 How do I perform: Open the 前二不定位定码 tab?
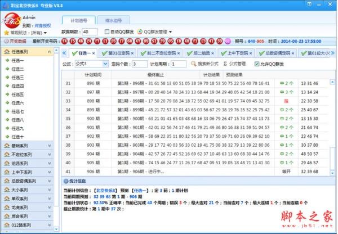coord(160,53)
